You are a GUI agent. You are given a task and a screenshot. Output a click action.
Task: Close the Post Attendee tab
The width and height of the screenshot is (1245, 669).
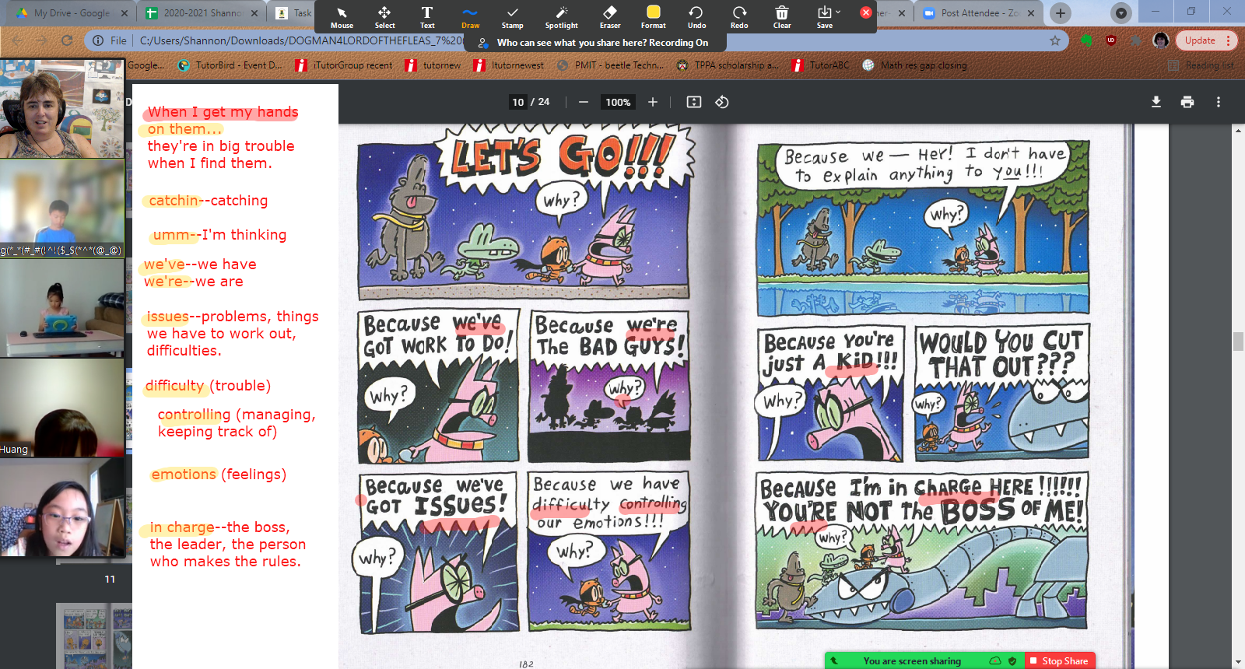pyautogui.click(x=1031, y=13)
